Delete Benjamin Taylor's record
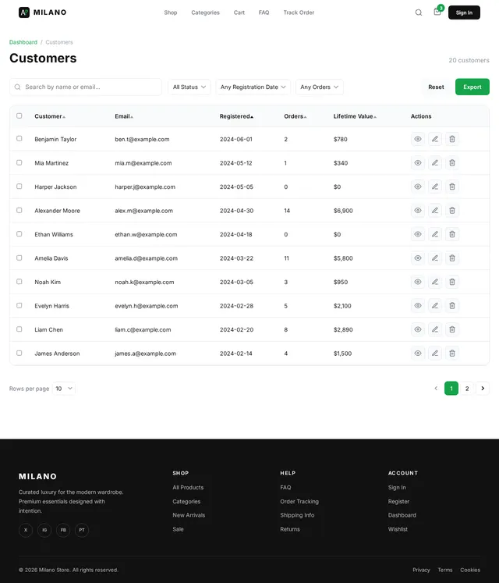This screenshot has width=499, height=583. tap(451, 139)
